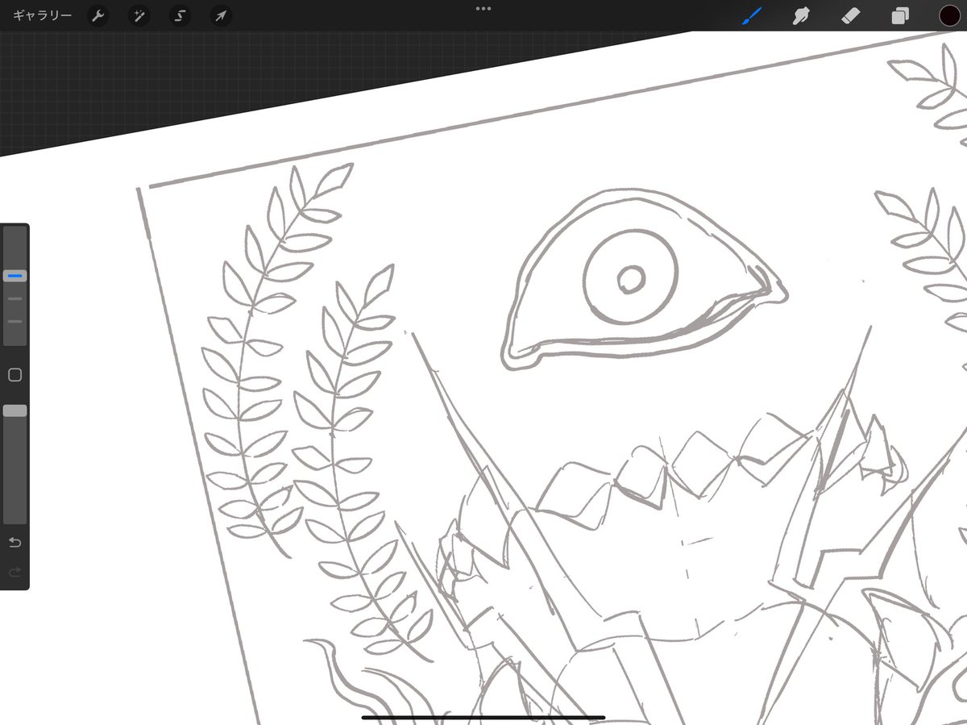Redo with the redo arrow in sidebar
Image resolution: width=967 pixels, height=725 pixels.
point(15,572)
